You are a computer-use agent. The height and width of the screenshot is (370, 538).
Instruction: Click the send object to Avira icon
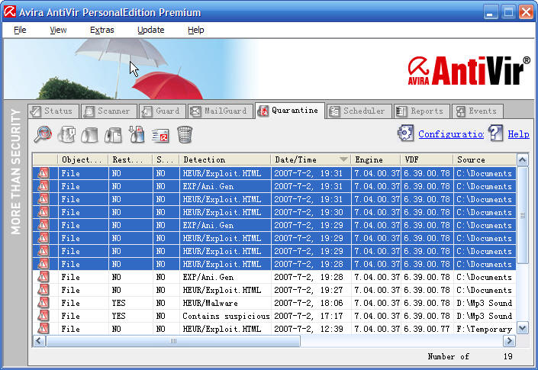point(160,134)
